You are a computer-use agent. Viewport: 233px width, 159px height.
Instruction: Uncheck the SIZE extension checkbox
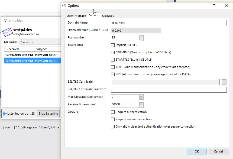point(113,74)
